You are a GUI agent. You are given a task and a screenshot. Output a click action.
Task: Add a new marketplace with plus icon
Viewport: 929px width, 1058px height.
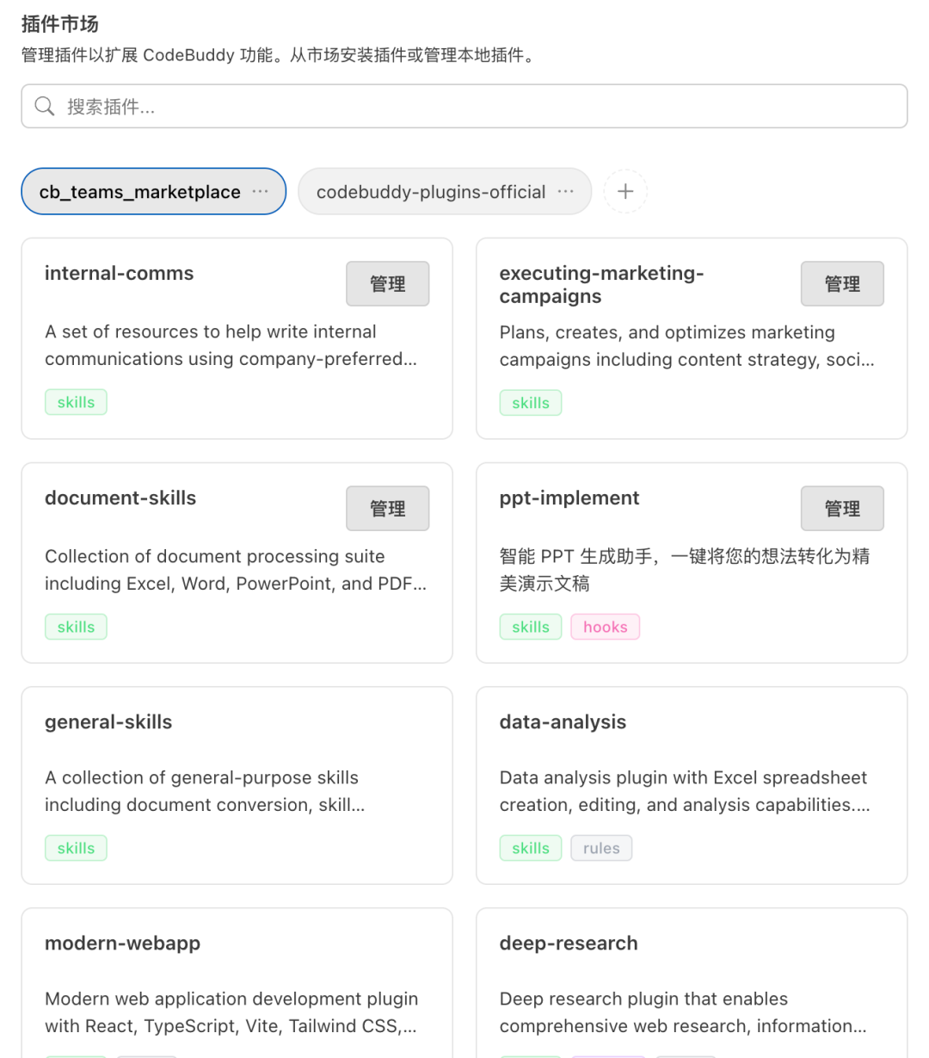(625, 191)
